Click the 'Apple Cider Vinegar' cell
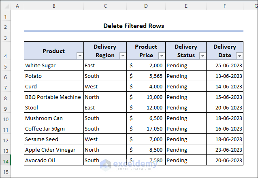This screenshot has width=258, height=178. pos(54,150)
